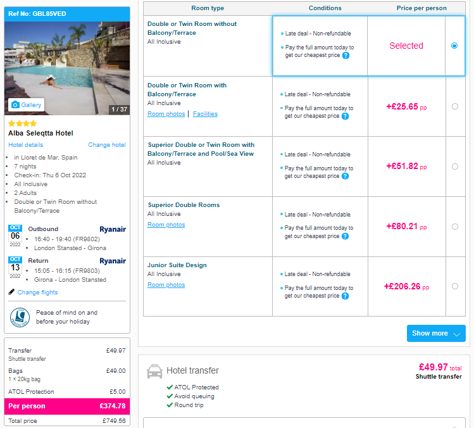The width and height of the screenshot is (474, 428).
Task: View Room photos for Junior Suite Design
Action: coord(166,285)
